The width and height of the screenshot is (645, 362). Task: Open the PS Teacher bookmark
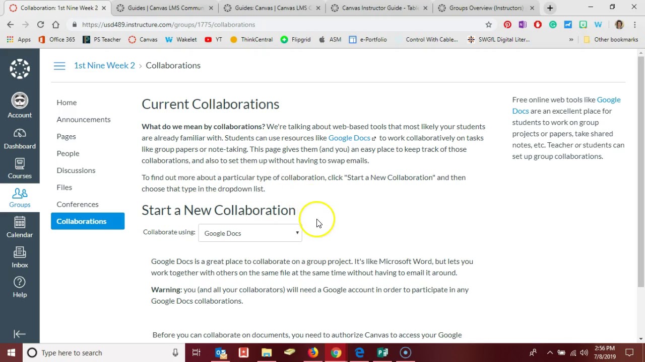coord(101,39)
